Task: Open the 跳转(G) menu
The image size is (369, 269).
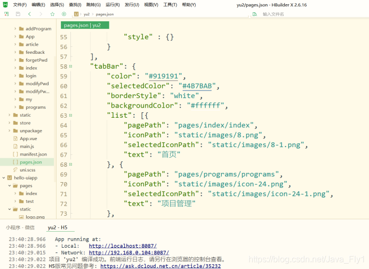Action: tap(93, 5)
